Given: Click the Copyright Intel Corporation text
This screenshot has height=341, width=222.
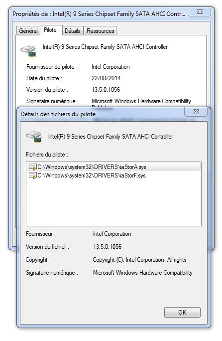Looking at the screenshot, I should coord(139,260).
